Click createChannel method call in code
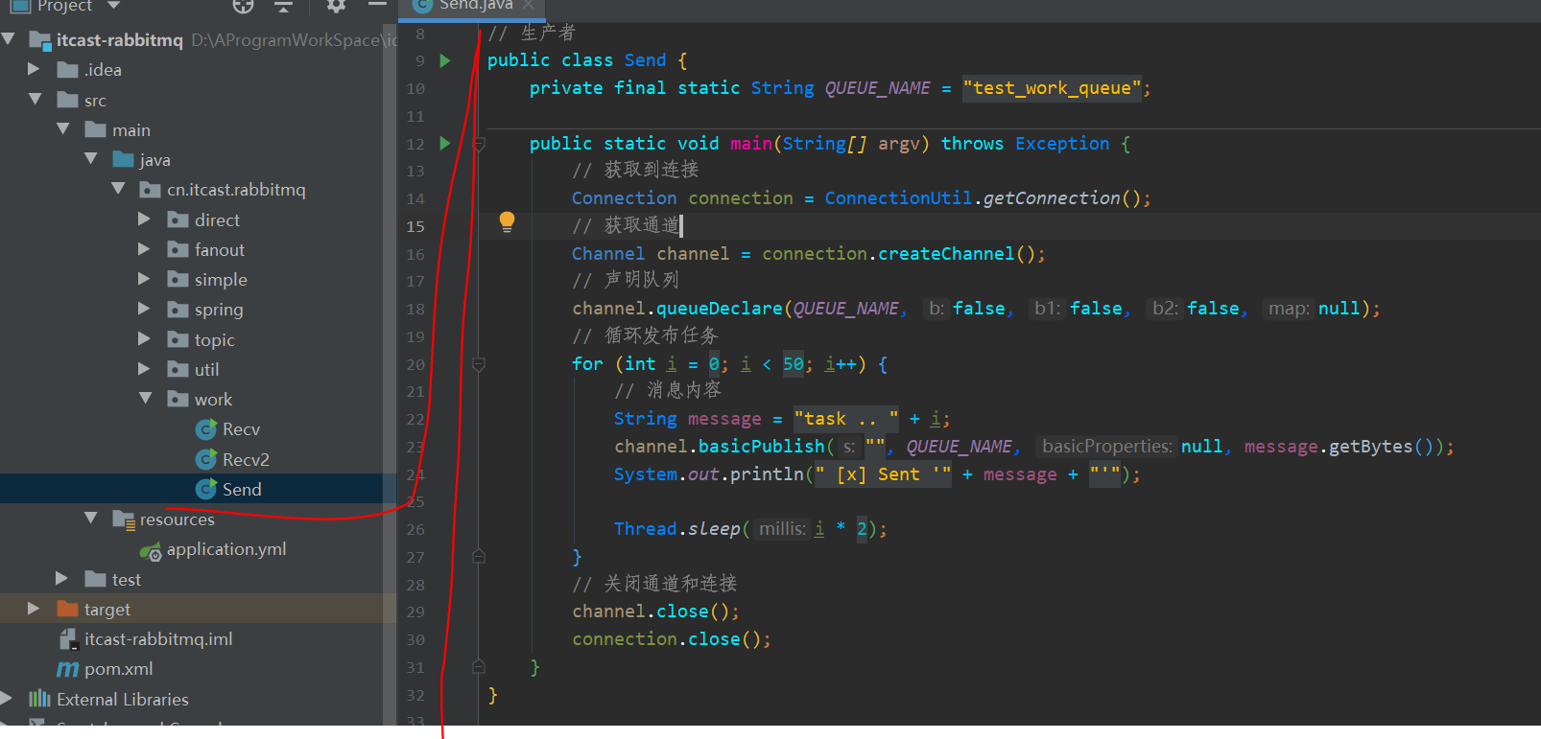The image size is (1541, 739). 946,254
